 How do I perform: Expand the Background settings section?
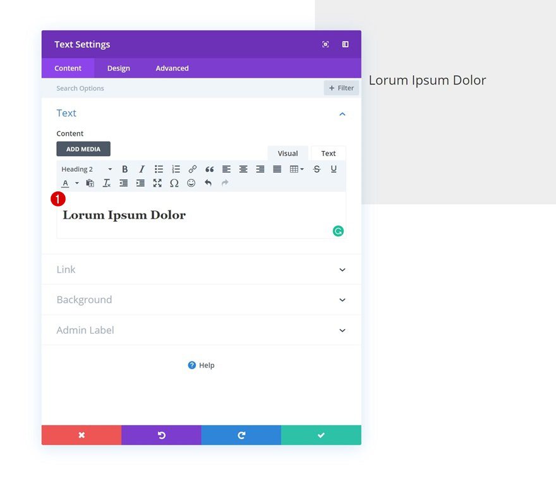coord(201,299)
